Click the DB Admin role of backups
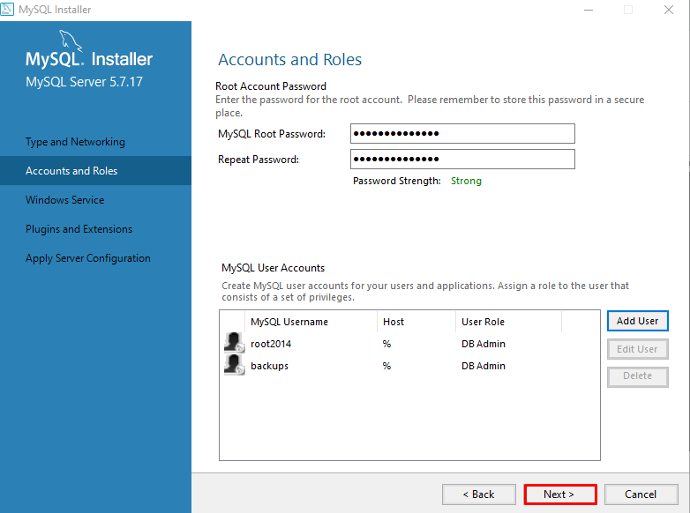 pos(484,366)
